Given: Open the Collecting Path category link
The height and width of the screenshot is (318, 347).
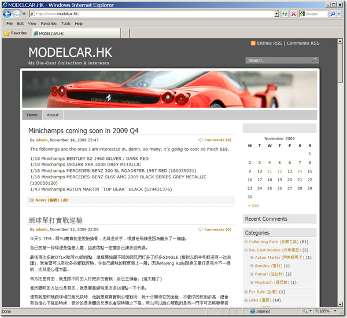Looking at the screenshot, I should point(274,242).
